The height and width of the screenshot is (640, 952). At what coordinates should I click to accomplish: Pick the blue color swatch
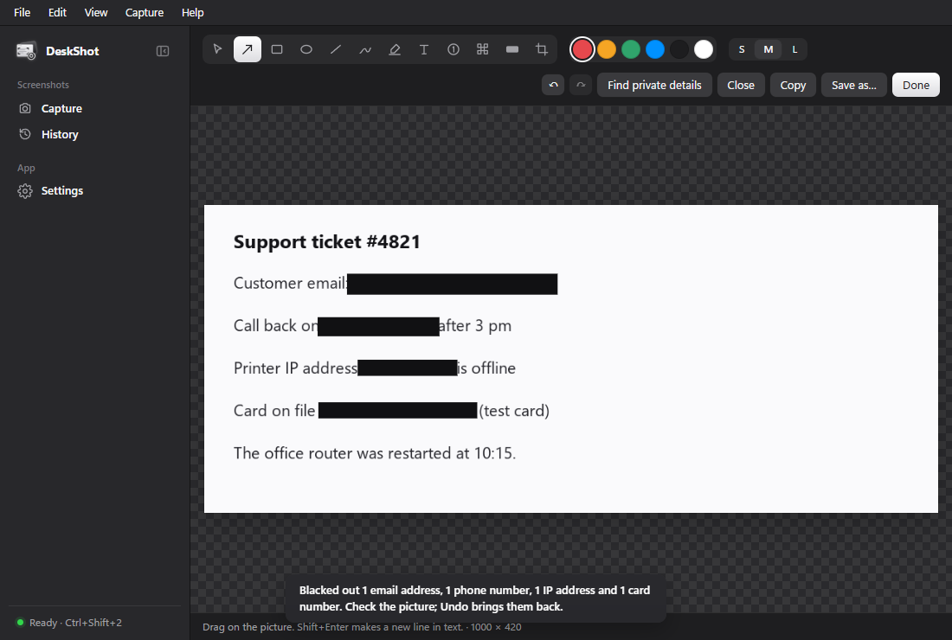(x=655, y=50)
